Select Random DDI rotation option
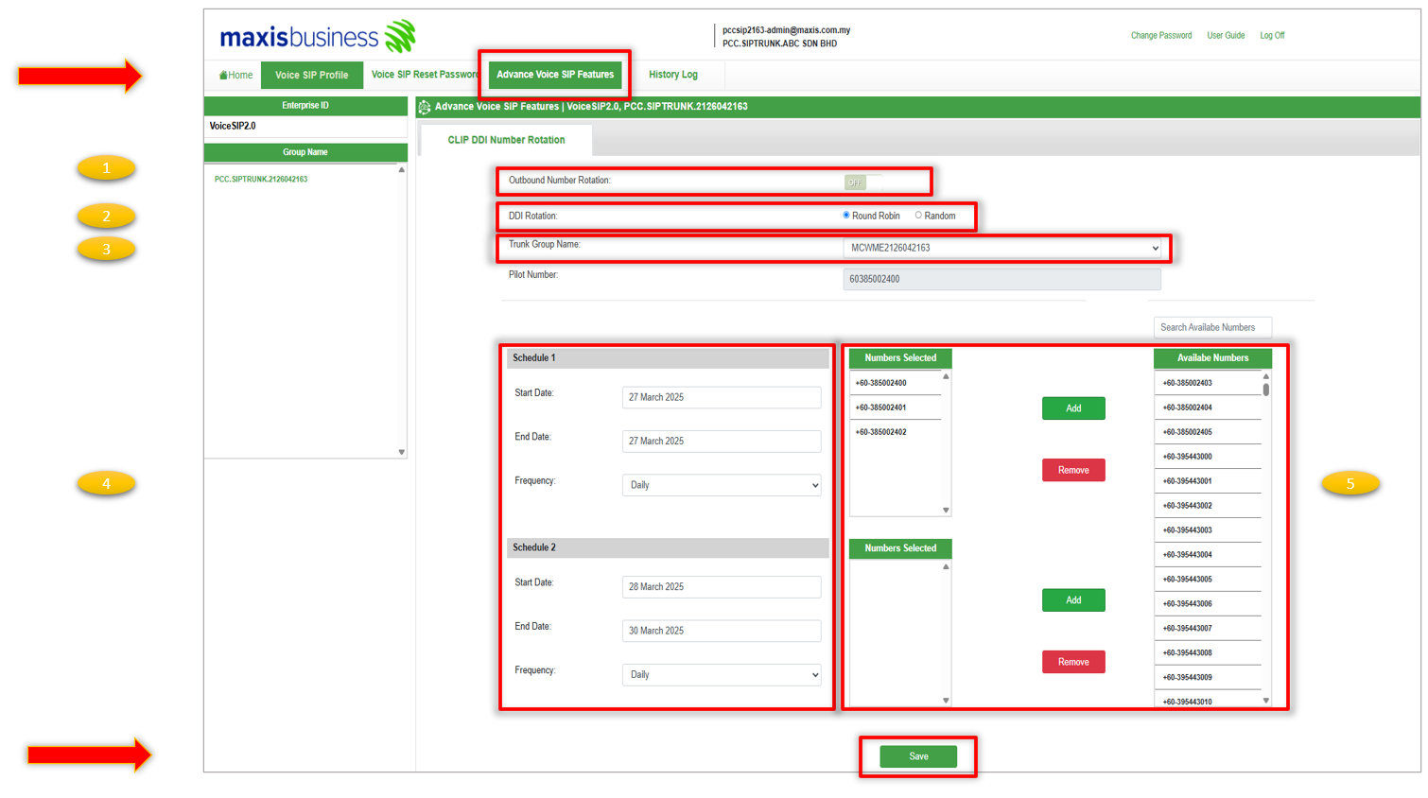 point(918,216)
